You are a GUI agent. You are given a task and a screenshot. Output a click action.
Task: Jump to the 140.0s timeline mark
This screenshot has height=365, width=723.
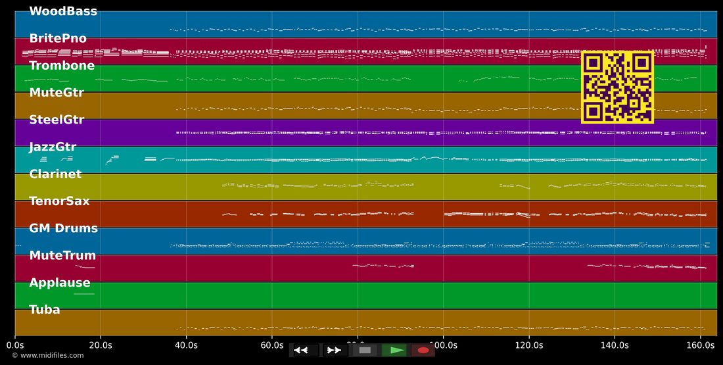point(615,345)
